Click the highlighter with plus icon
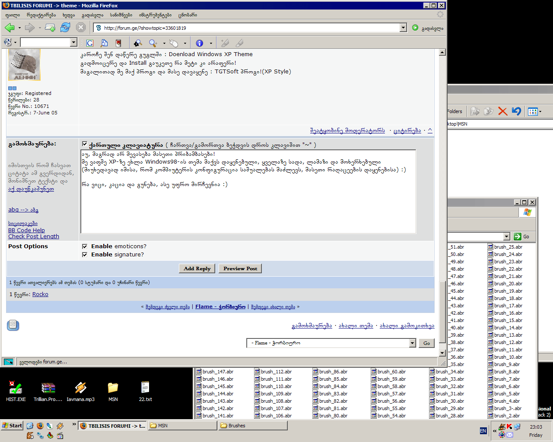The height and width of the screenshot is (442, 553). [x=225, y=43]
